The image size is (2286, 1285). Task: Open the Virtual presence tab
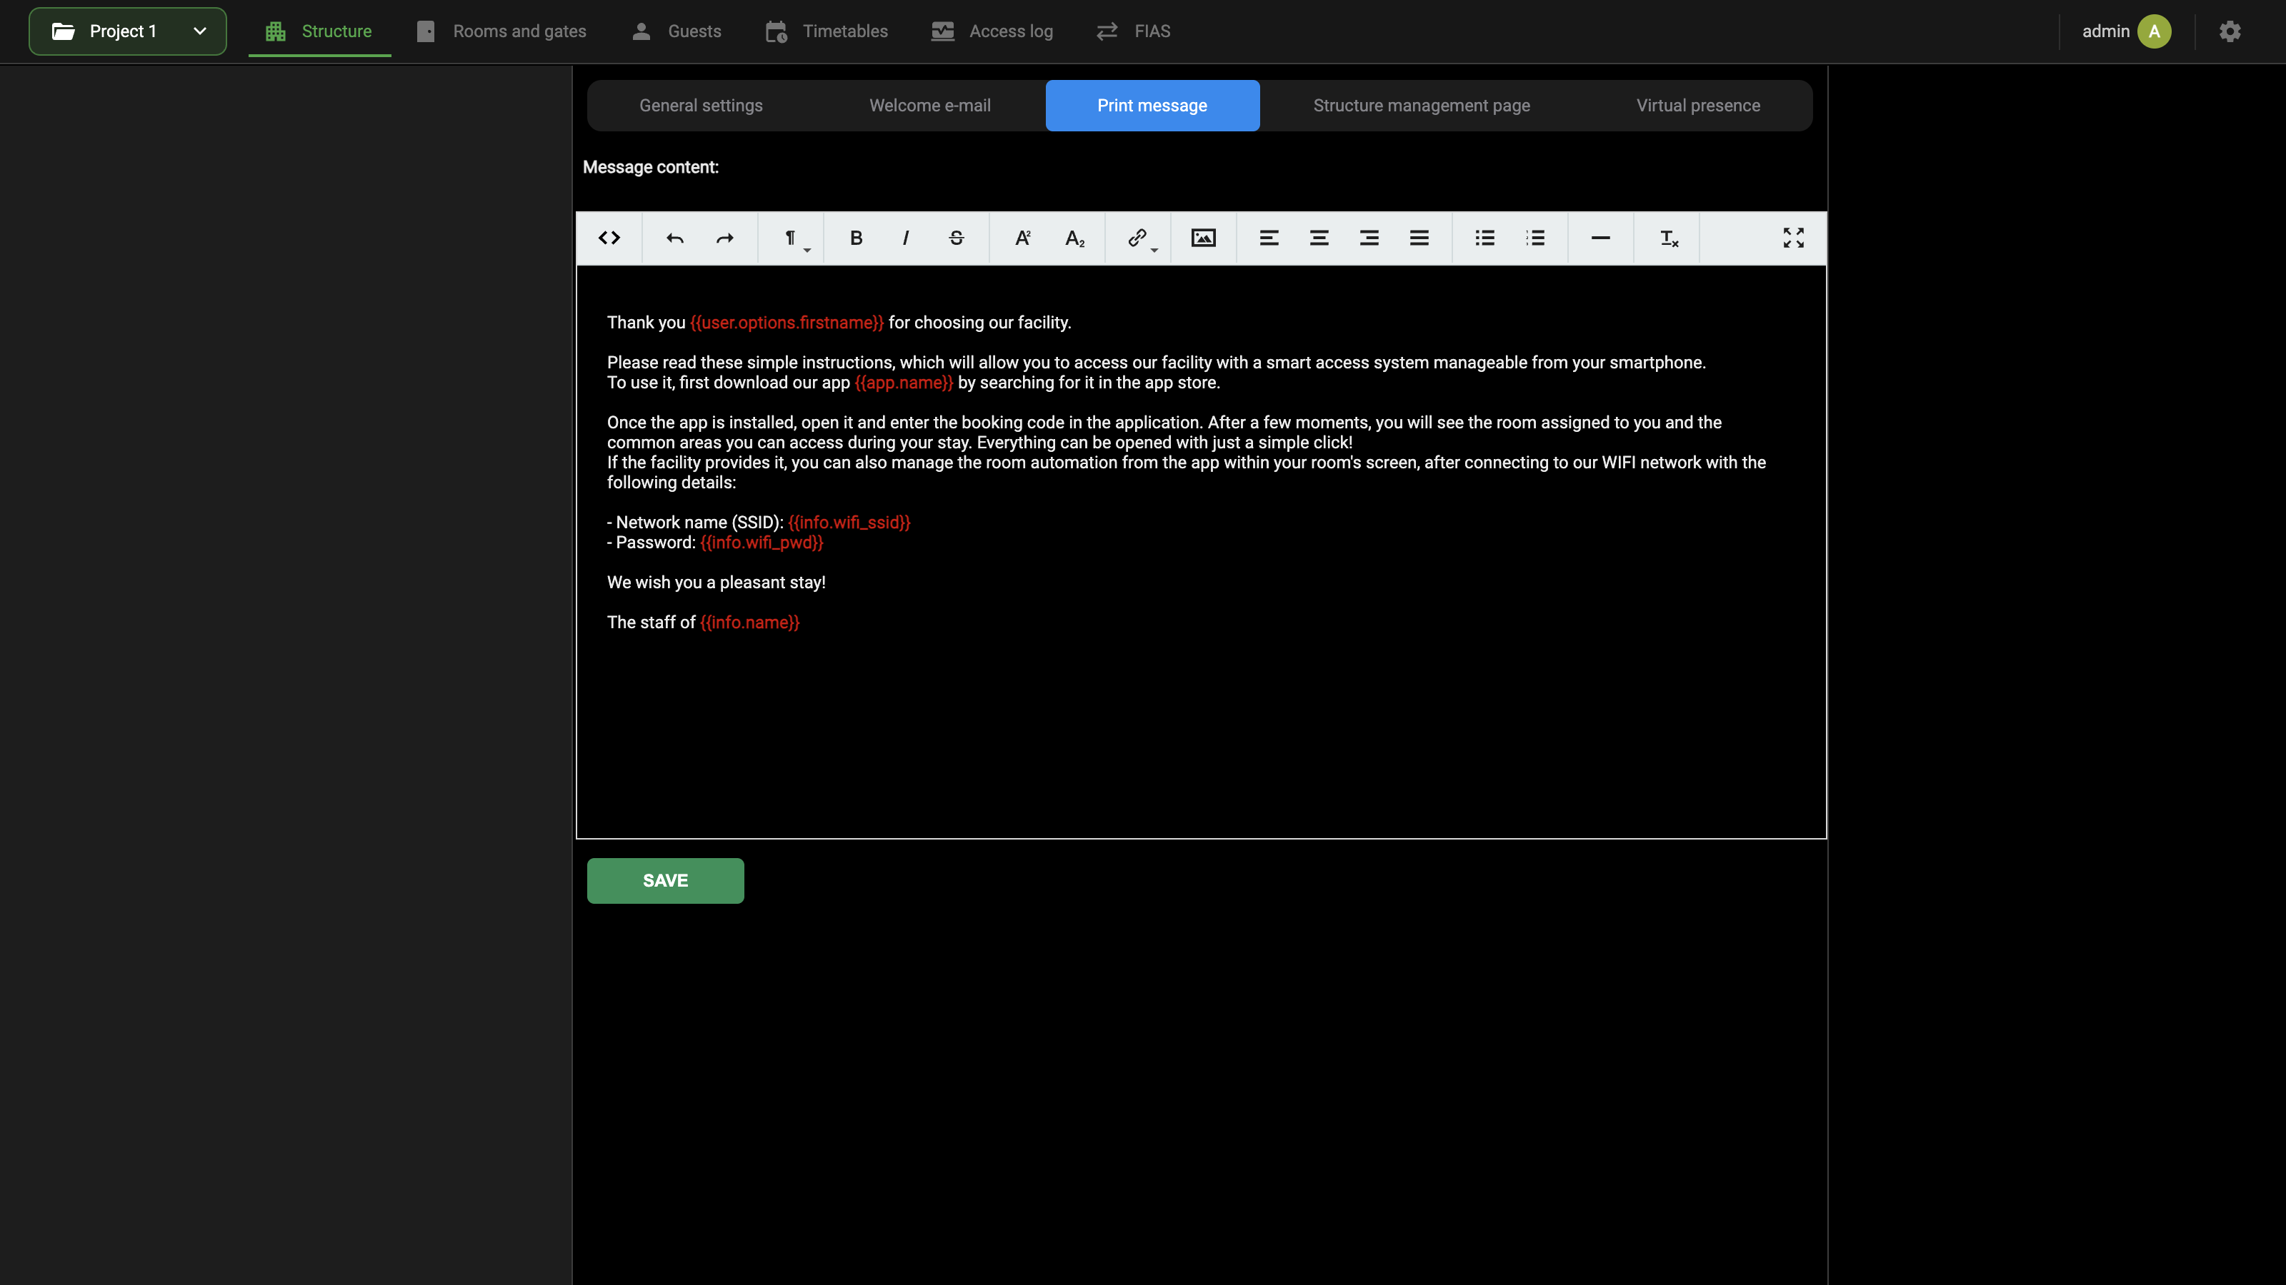pos(1697,106)
